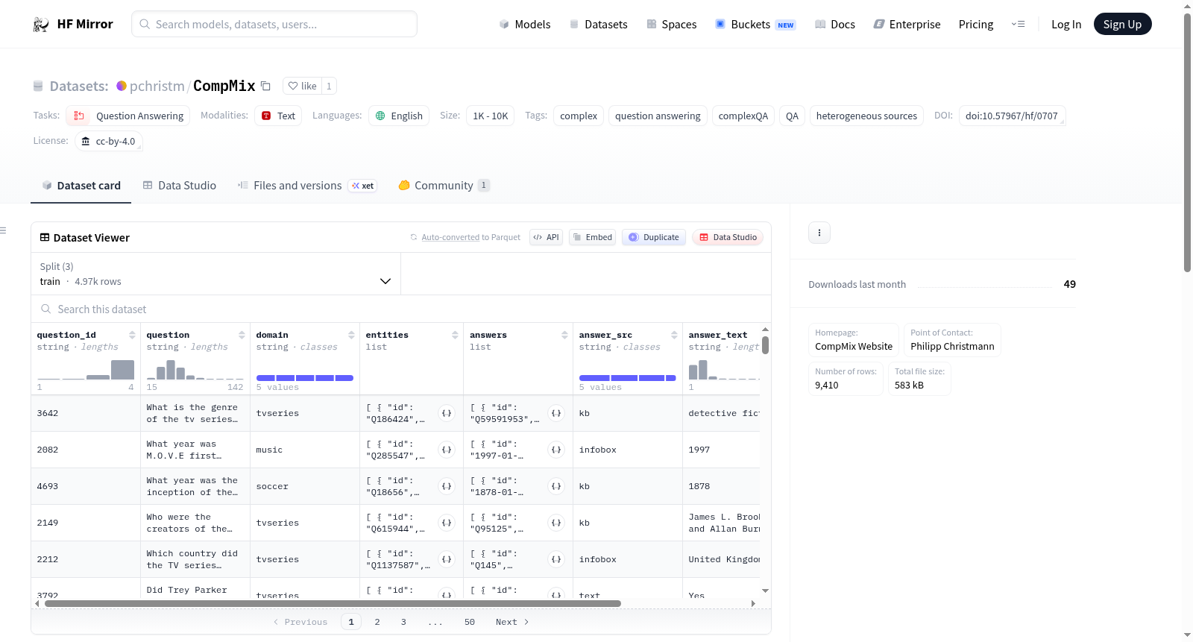Click the Log In link
Screen dimensions: 1193x642
click(1066, 25)
